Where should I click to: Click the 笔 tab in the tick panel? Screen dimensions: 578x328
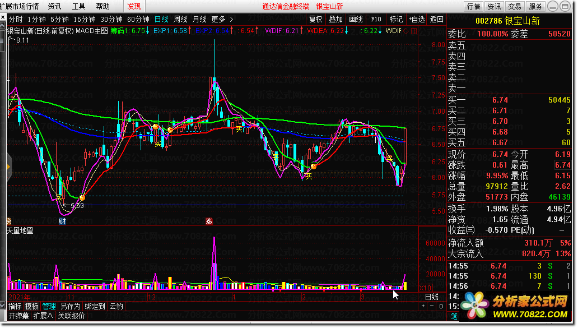(x=454, y=316)
